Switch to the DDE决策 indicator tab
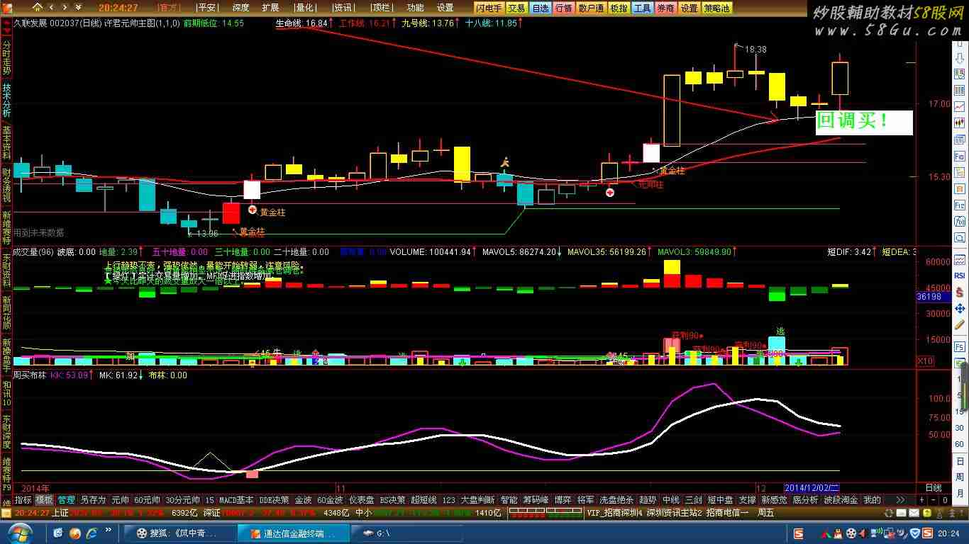Screen dimensions: 969x544 click(x=274, y=500)
